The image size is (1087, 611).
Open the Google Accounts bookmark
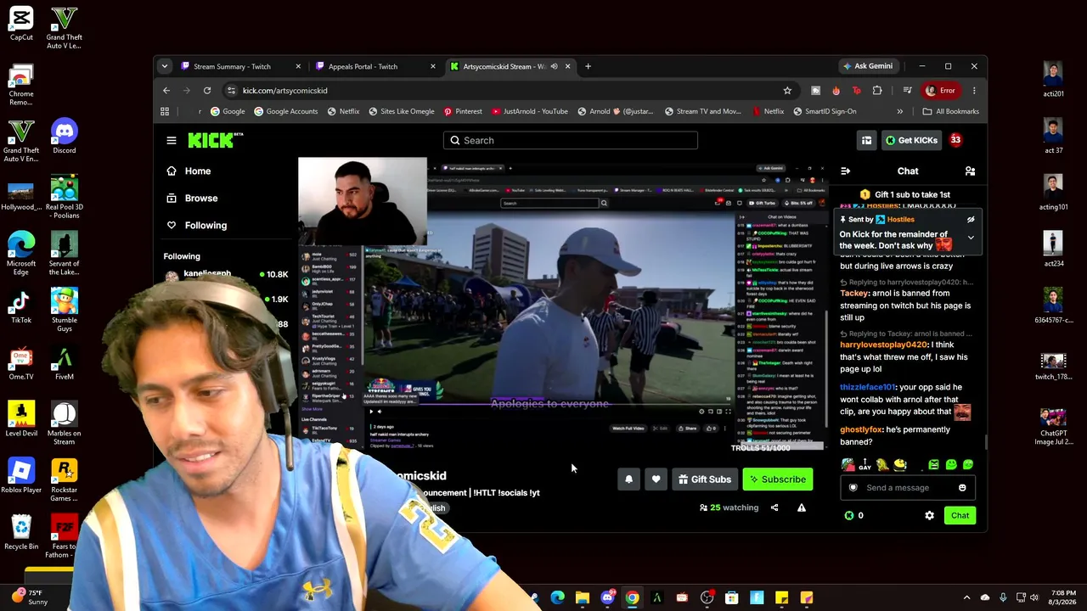click(x=285, y=111)
